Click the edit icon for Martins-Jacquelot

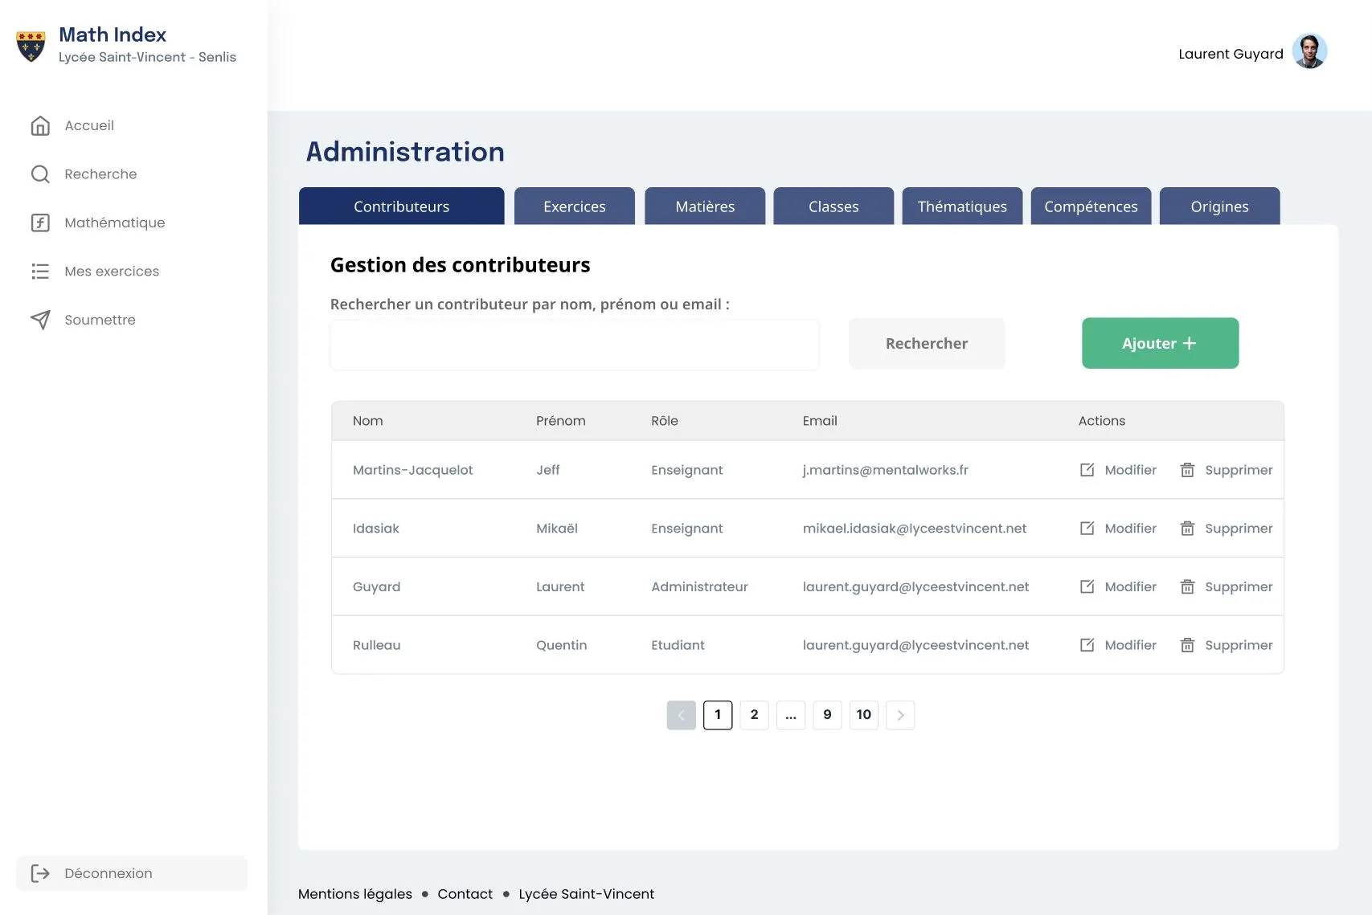[1087, 470]
